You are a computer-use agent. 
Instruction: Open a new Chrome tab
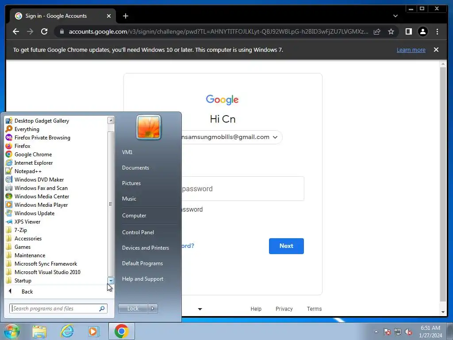coord(125,16)
